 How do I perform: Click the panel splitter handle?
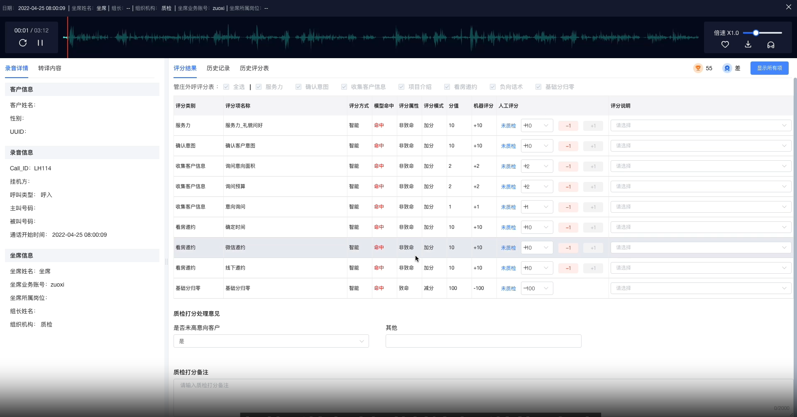166,262
